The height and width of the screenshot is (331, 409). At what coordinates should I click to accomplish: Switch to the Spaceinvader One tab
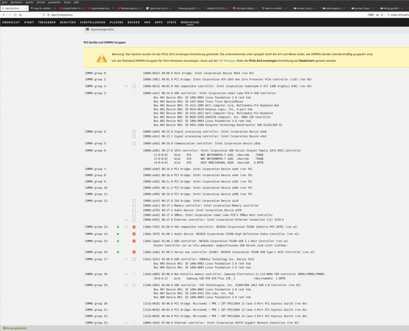tap(100, 8)
